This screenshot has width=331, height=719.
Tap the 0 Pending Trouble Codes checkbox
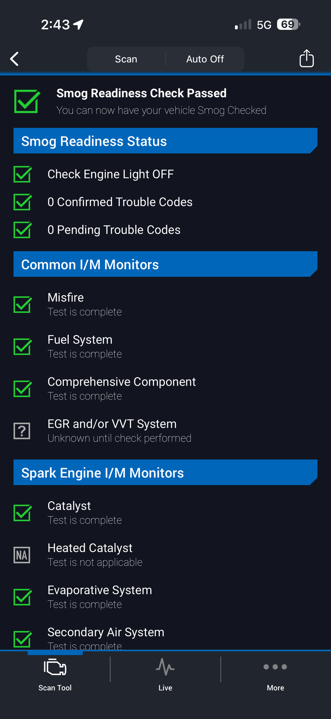pos(23,230)
